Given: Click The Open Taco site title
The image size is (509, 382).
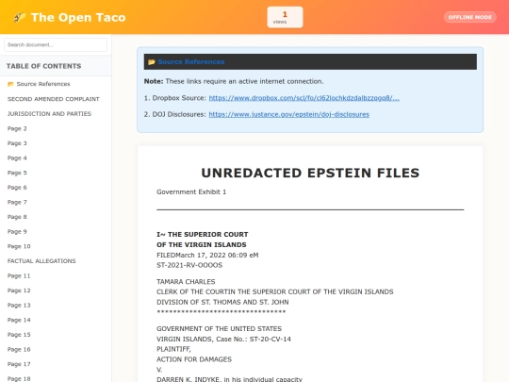Looking at the screenshot, I should [78, 18].
